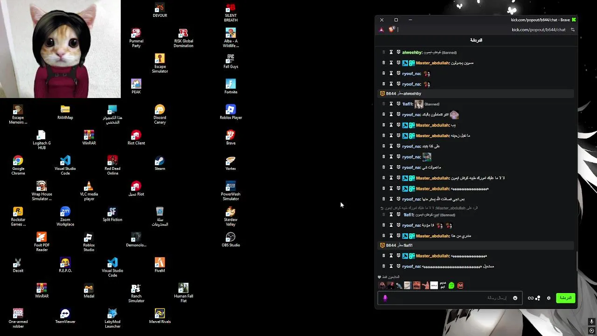Screen dimensions: 597x336
Task: Open the Red Dead Online shortcut
Action: click(112, 166)
